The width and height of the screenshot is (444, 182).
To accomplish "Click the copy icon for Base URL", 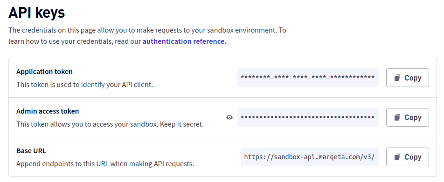I will (397, 157).
